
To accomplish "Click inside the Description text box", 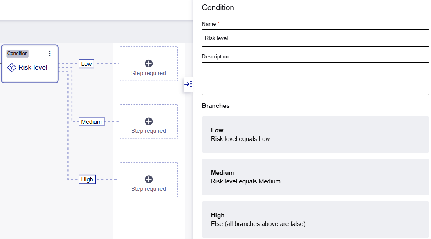I will [x=315, y=78].
